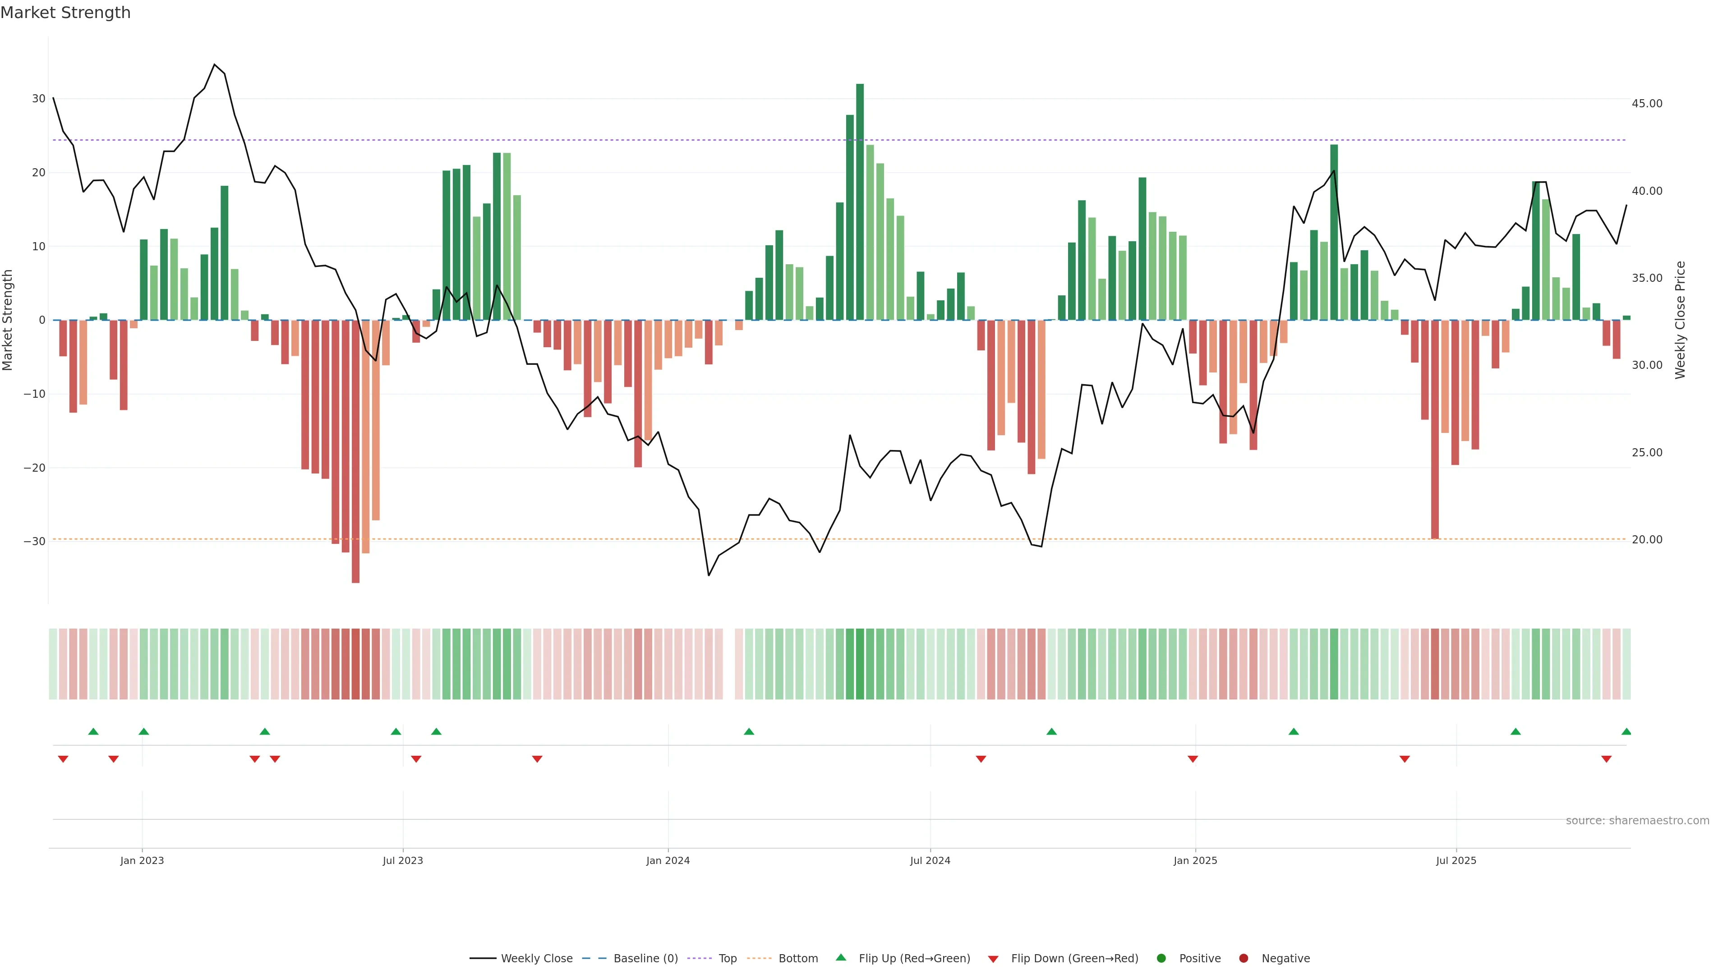Click the leftmost red flip-down triangle marker
1732x974 pixels.
[63, 759]
